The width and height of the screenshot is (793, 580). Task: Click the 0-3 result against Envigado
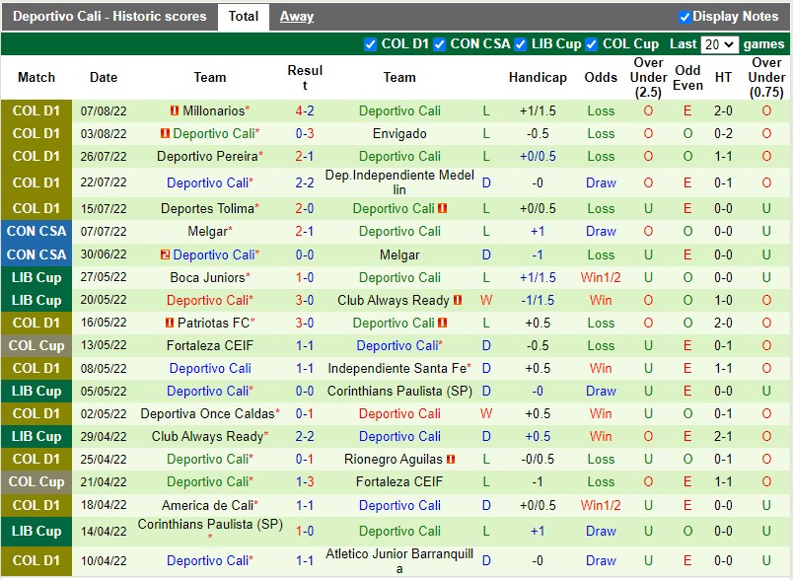(305, 134)
